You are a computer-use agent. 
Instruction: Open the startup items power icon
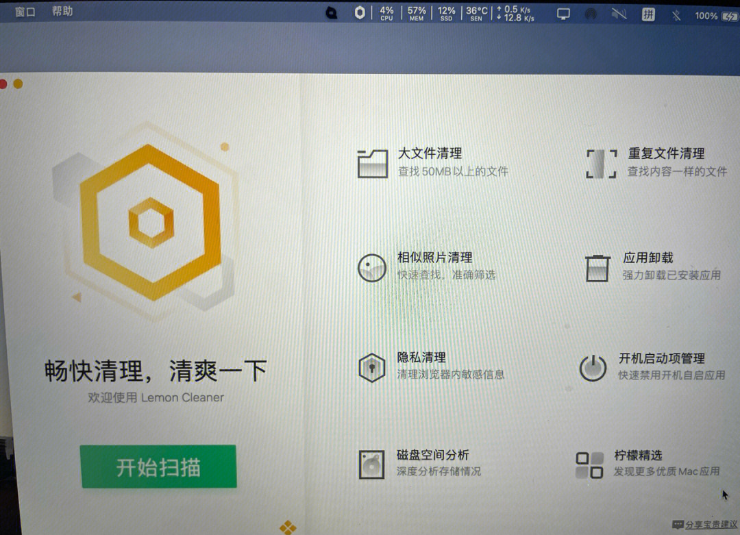[x=593, y=368]
